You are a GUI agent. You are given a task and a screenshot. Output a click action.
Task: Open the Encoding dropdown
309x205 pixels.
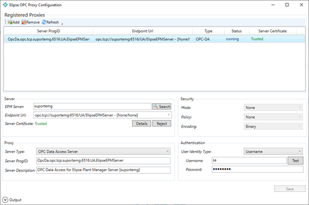coord(273,126)
